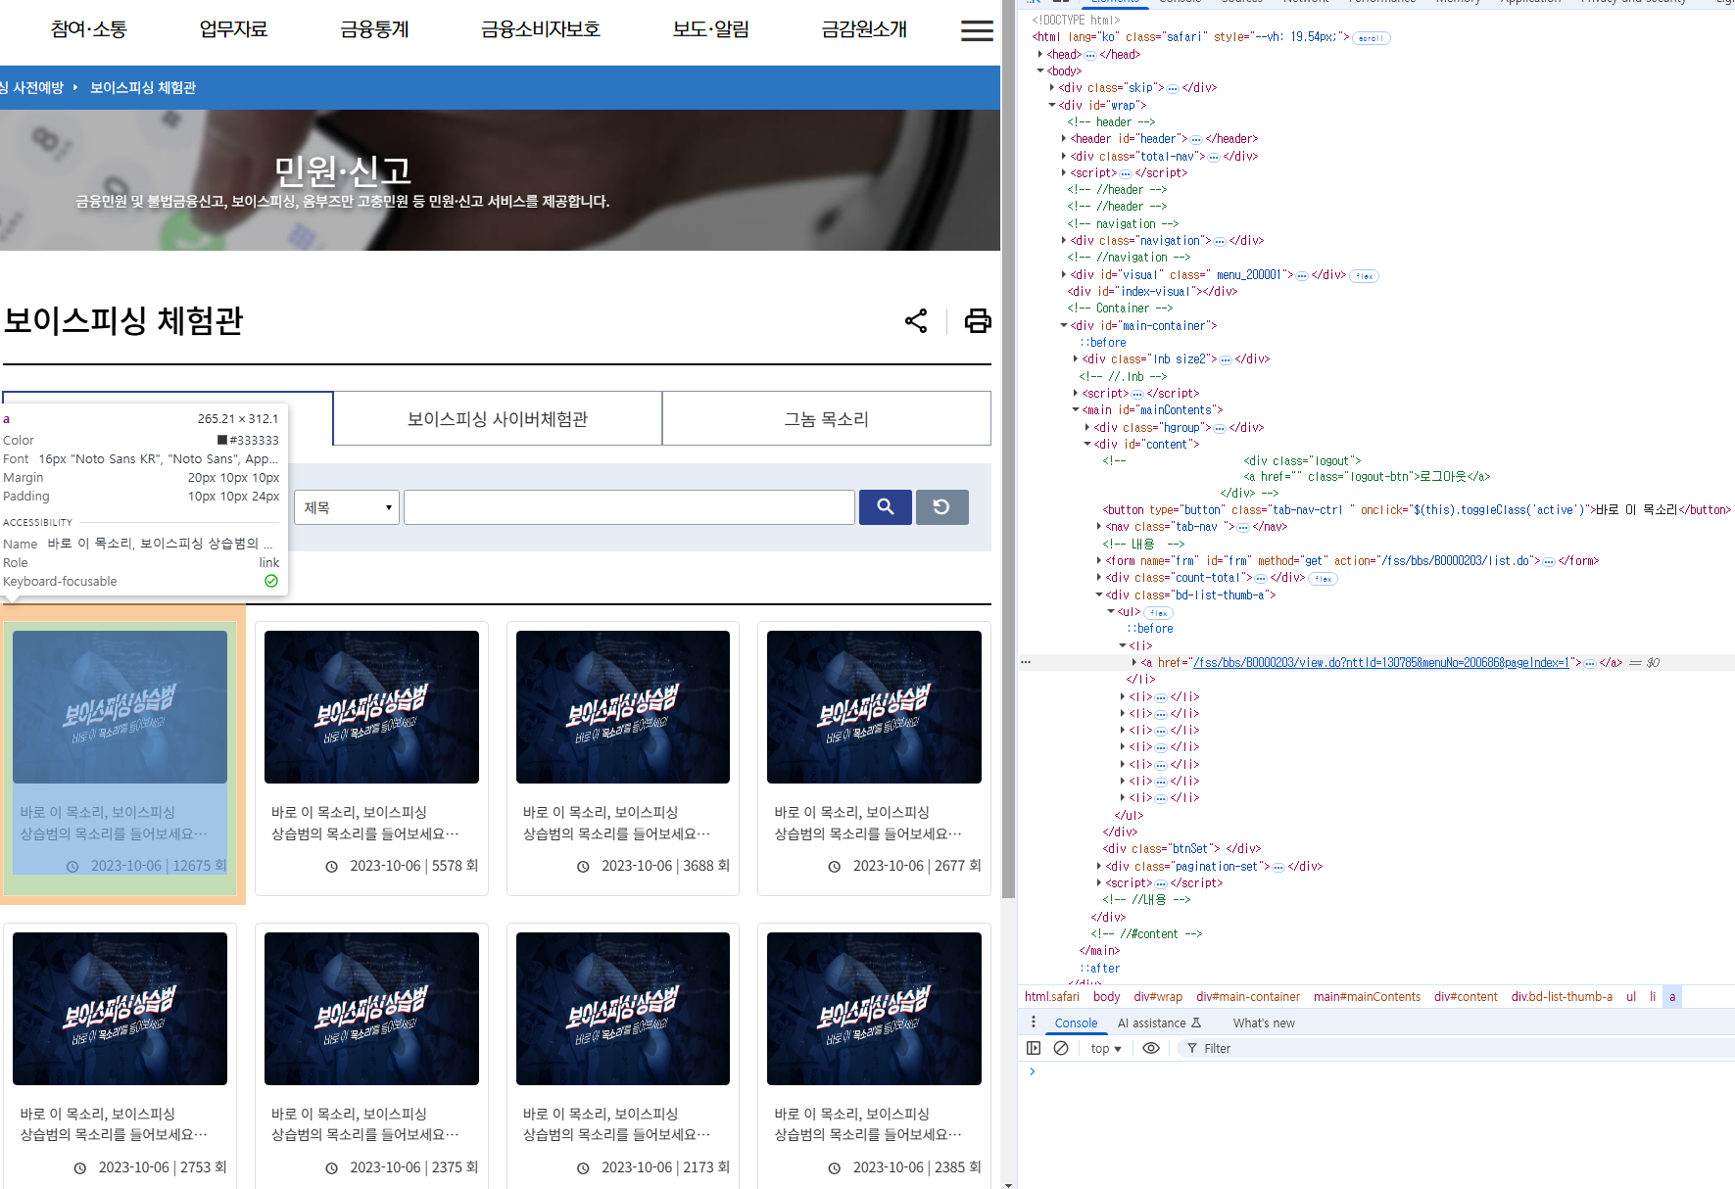Image resolution: width=1735 pixels, height=1189 pixels.
Task: Click the blue magnifier search button
Action: [886, 507]
